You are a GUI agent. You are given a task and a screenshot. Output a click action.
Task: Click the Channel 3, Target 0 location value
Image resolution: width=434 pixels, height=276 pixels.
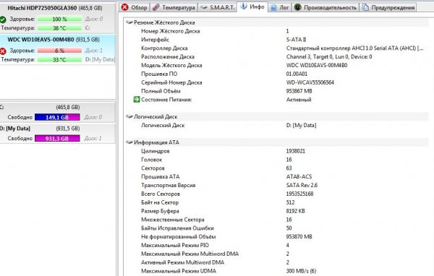click(329, 56)
